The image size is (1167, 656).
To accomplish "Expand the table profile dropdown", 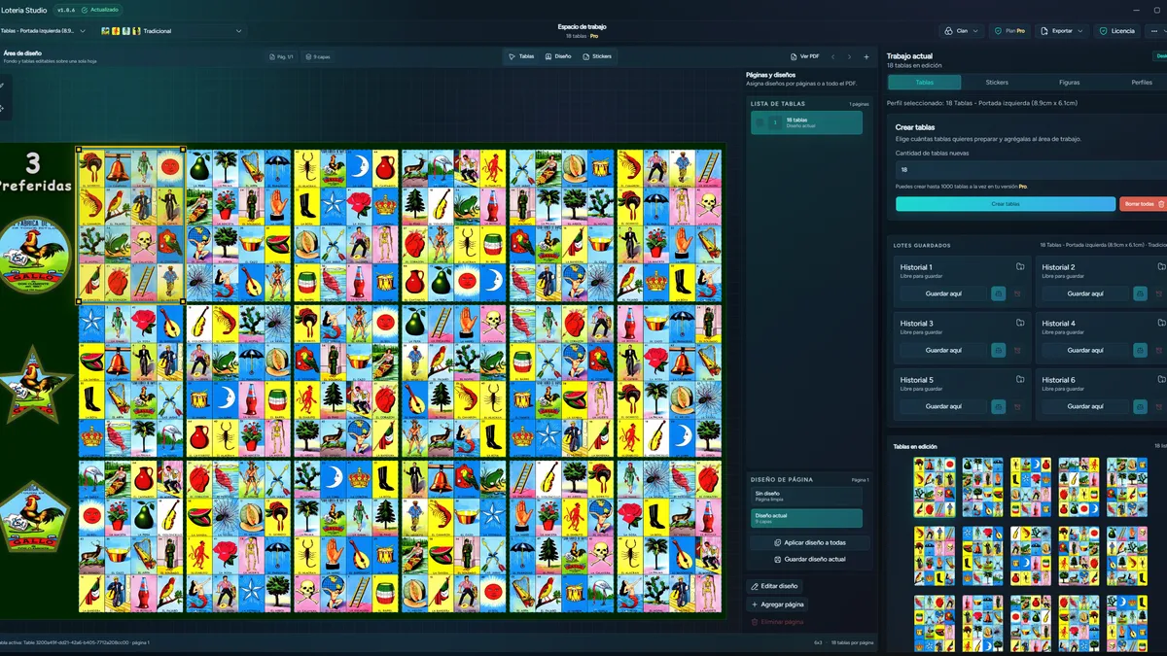I will tap(45, 31).
